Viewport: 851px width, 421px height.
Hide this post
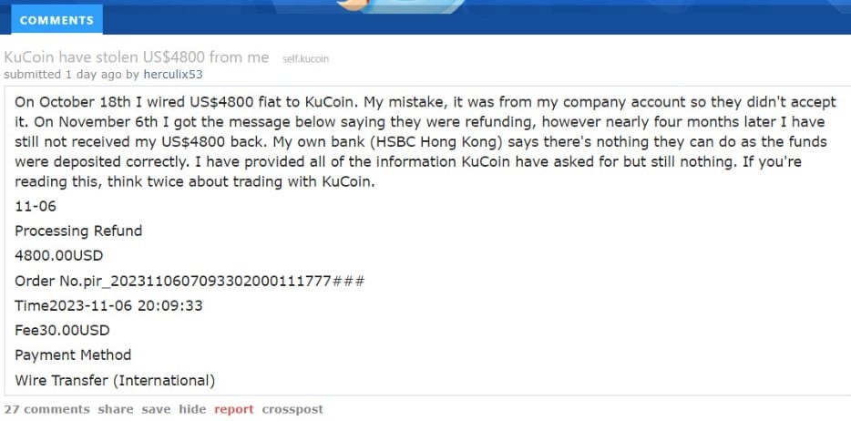pos(192,409)
